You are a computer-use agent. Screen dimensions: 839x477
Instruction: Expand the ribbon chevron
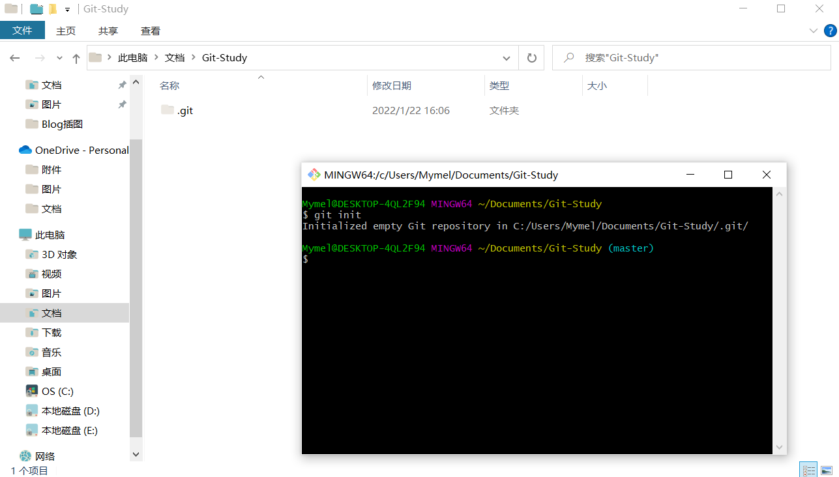tap(814, 30)
